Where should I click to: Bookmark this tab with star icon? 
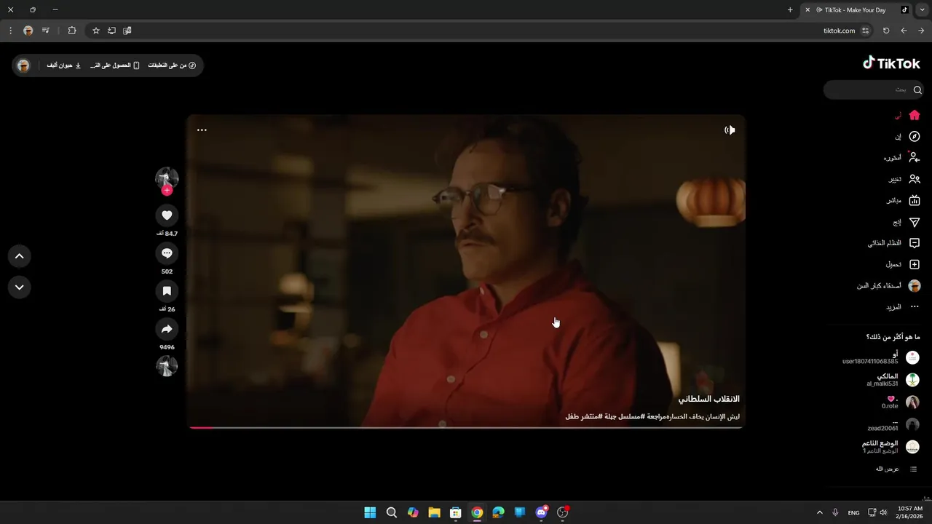95,31
